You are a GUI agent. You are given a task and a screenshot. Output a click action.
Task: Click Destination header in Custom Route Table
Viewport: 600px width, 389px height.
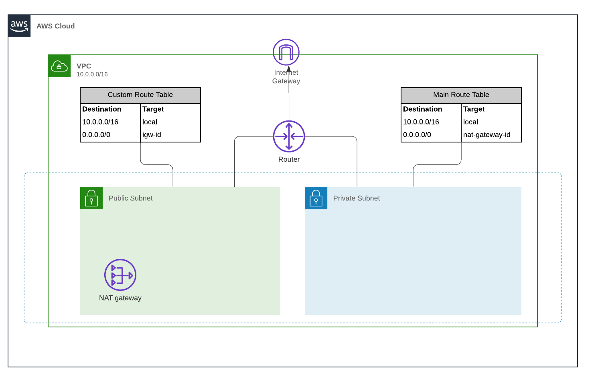click(x=102, y=109)
